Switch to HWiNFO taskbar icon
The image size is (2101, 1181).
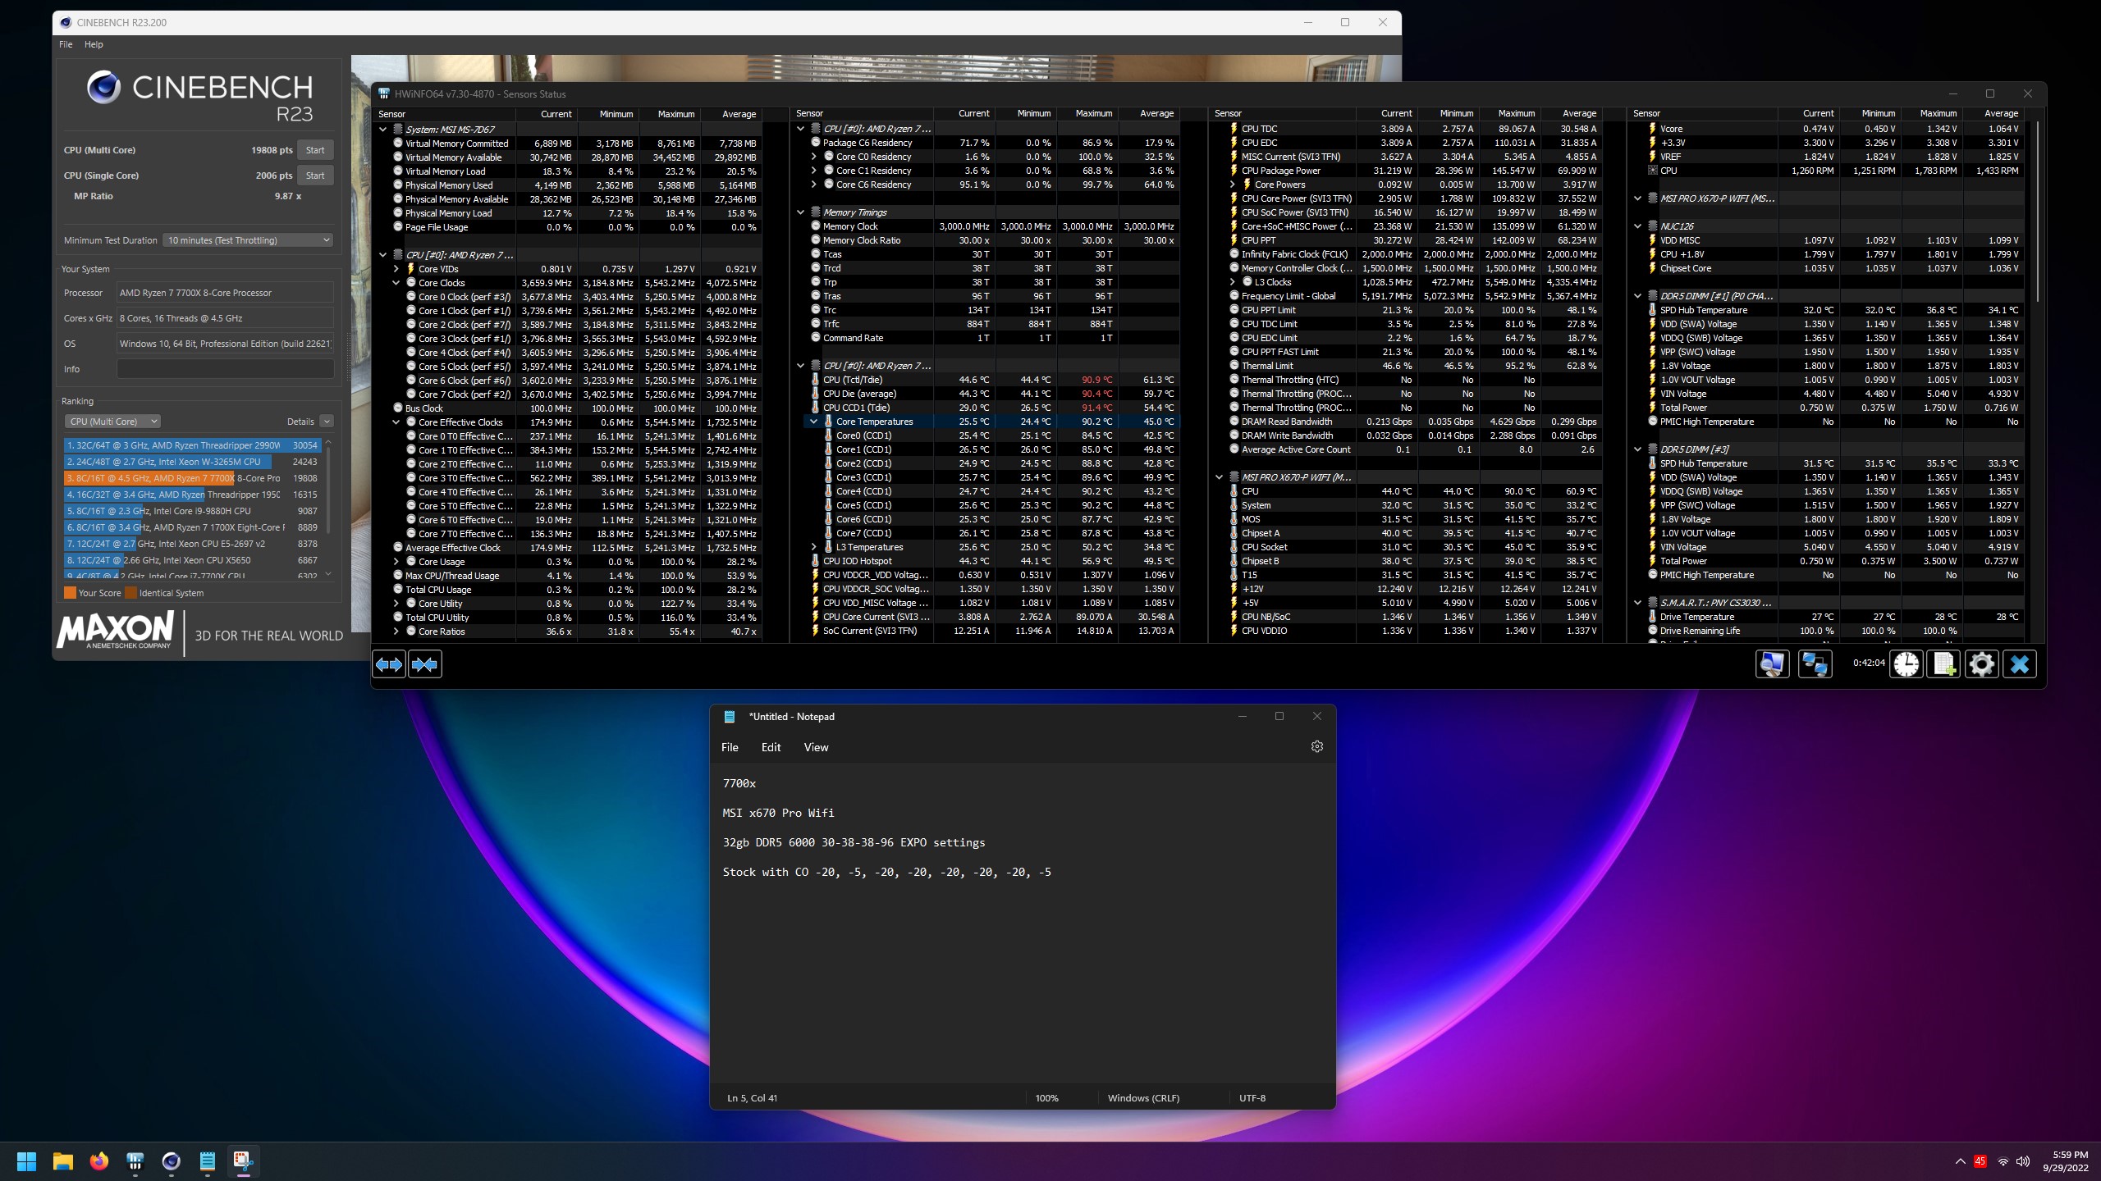tap(135, 1161)
